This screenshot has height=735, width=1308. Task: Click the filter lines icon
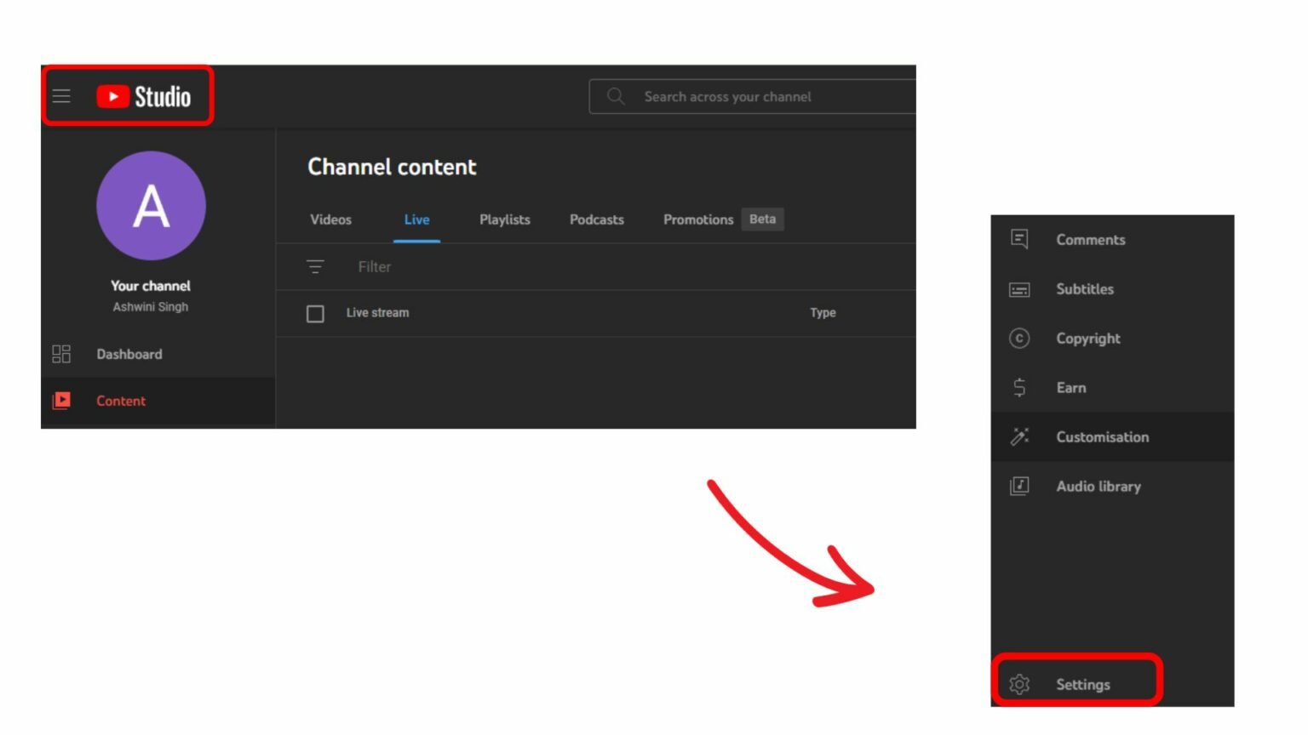click(315, 266)
